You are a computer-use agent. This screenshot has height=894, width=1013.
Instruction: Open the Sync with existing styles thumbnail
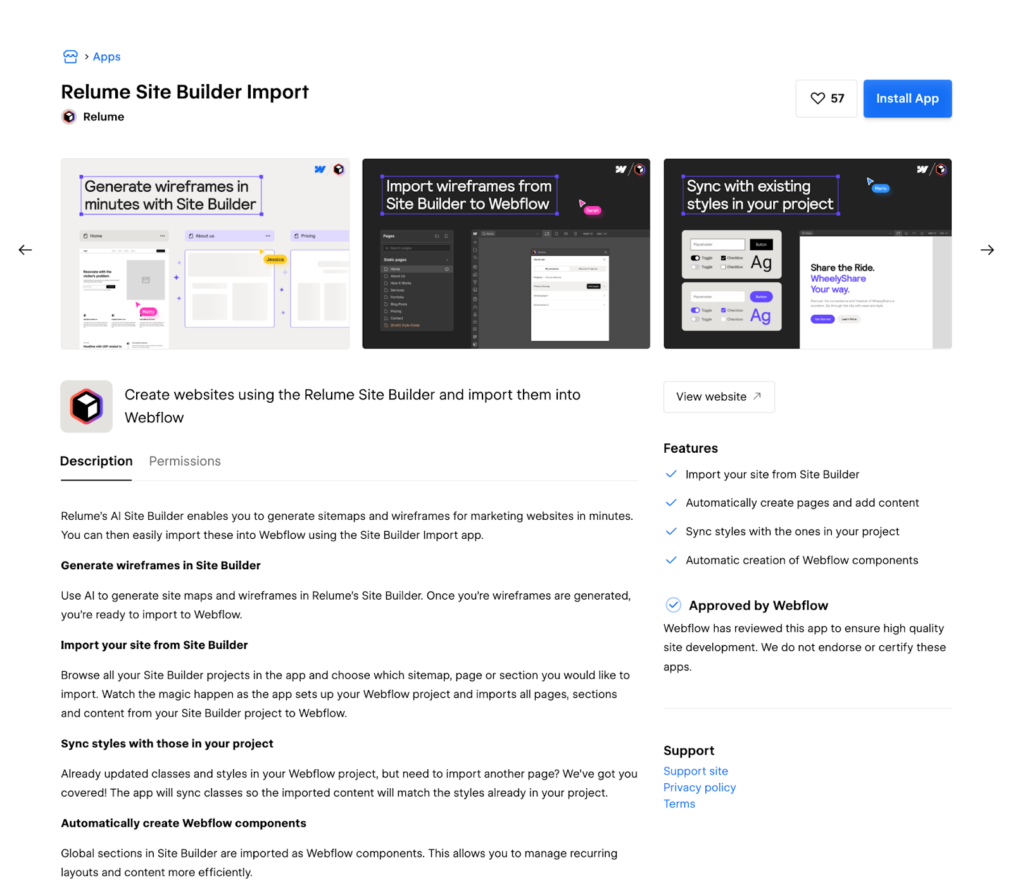pos(808,254)
